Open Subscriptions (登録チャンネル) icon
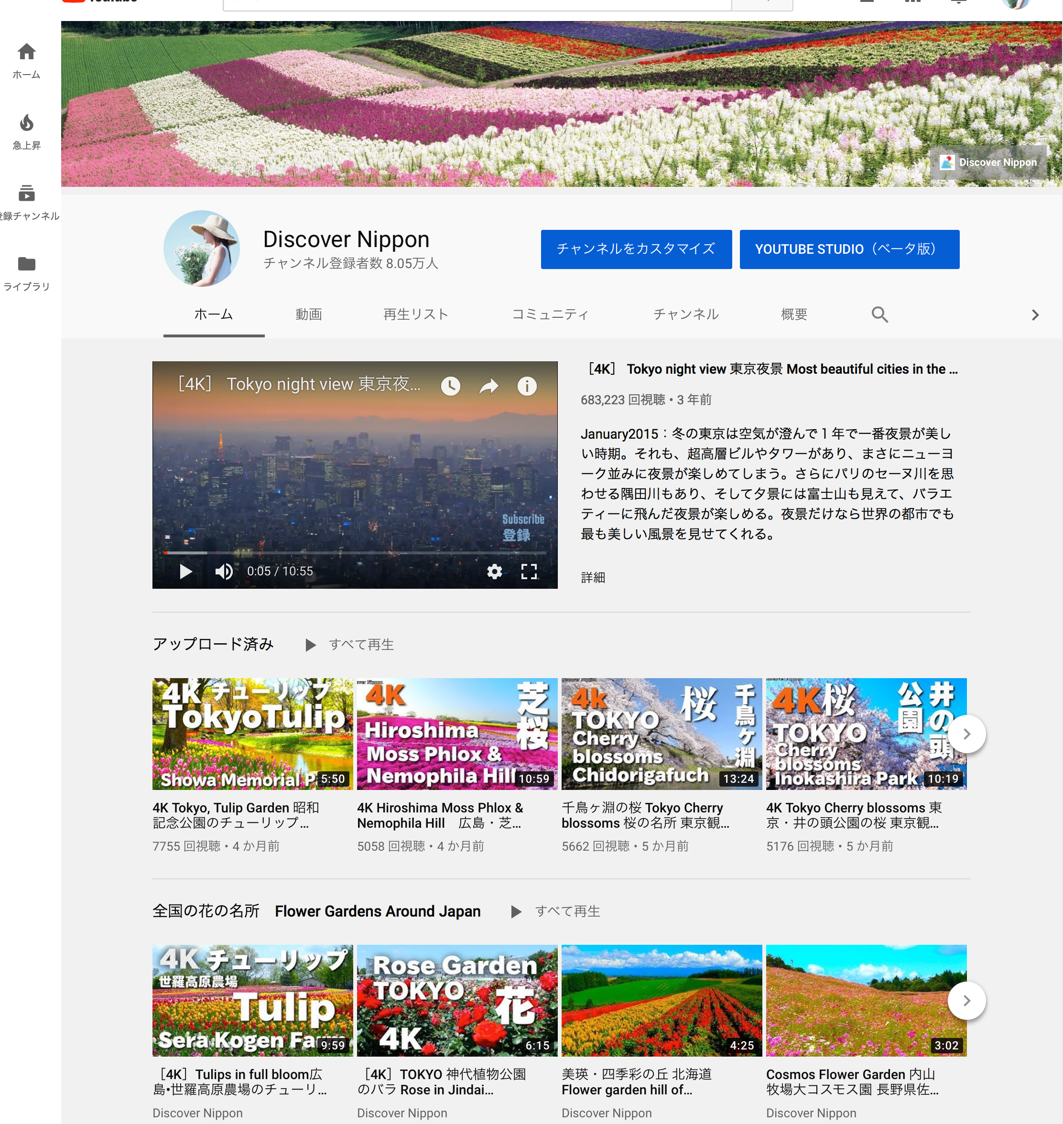Viewport: 1063px width, 1124px height. click(27, 193)
